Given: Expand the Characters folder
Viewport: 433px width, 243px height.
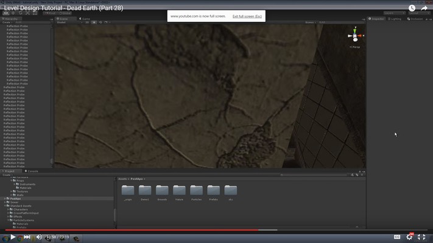Looking at the screenshot, I should 8,210.
